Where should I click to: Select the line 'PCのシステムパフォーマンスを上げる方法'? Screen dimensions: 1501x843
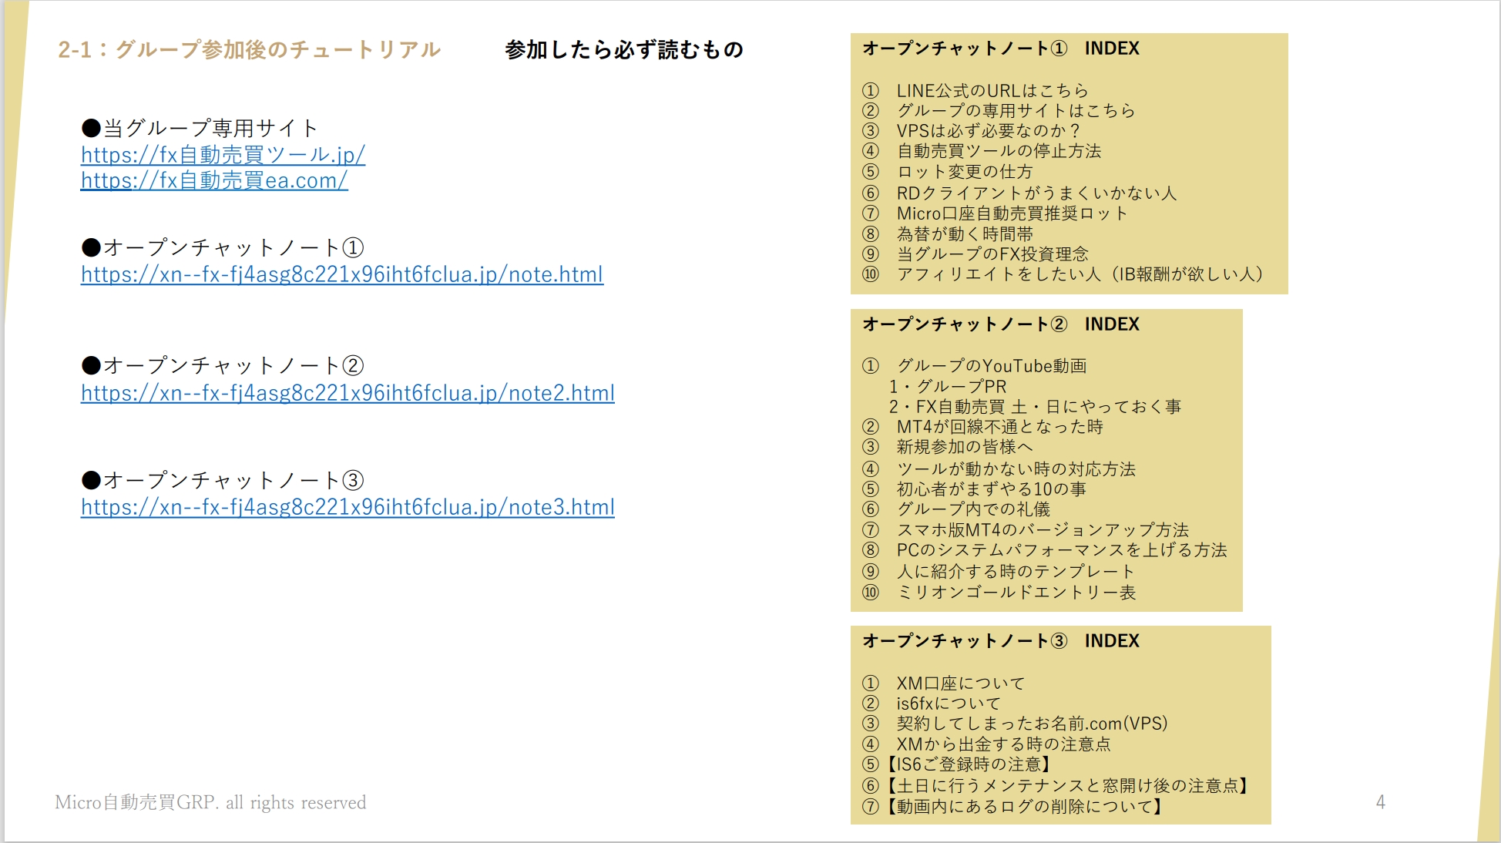(1062, 549)
